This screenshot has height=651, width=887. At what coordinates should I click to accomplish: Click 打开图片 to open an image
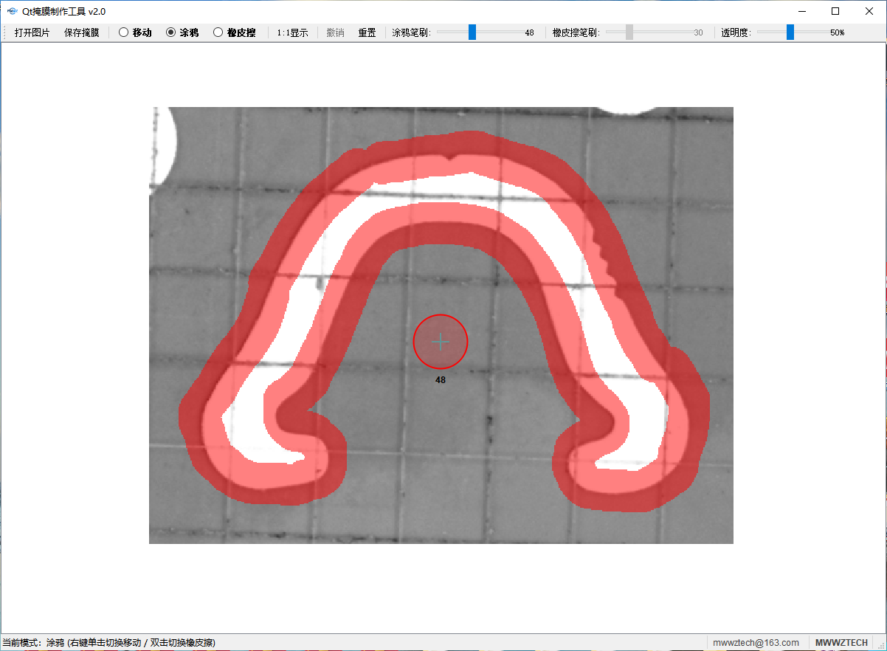coord(32,32)
